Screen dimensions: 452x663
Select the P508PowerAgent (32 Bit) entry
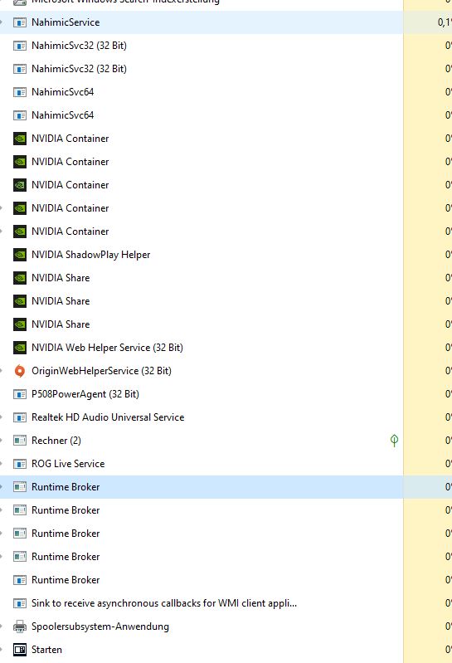point(85,394)
